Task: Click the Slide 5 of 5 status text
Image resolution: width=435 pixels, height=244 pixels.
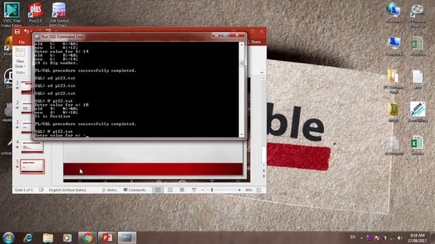Action: pos(24,190)
